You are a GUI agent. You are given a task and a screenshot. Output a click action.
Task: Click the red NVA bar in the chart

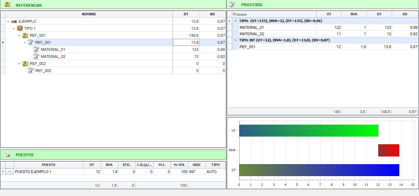[x=389, y=150]
